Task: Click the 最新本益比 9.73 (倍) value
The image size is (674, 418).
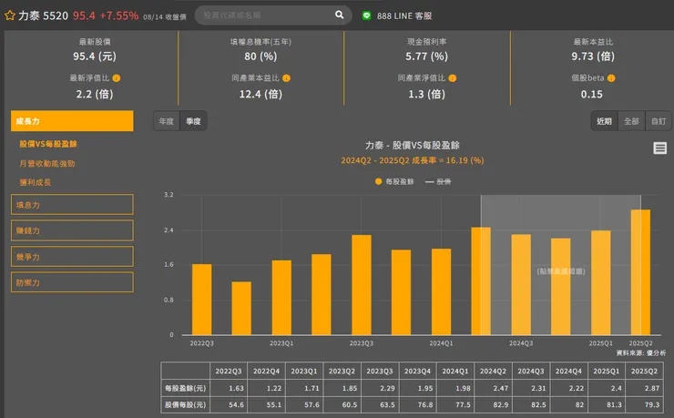Action: pyautogui.click(x=593, y=56)
